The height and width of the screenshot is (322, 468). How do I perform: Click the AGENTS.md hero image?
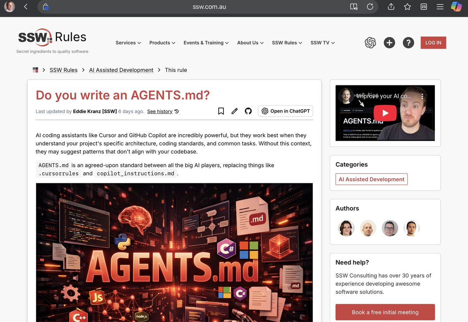click(x=174, y=253)
